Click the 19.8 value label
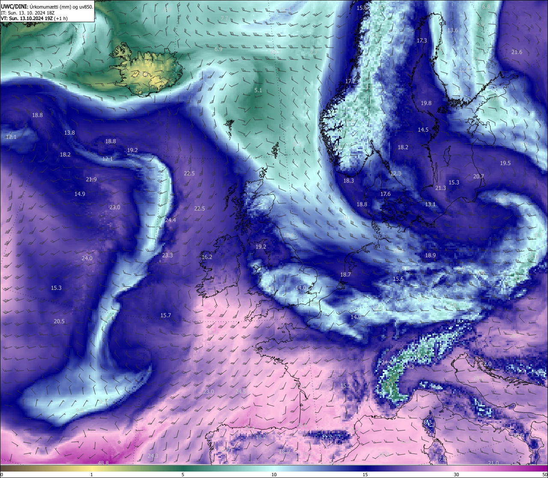548x478 pixels. pos(426,103)
